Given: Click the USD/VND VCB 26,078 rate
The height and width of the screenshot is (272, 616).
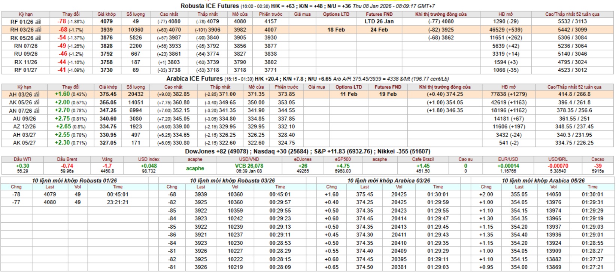Looking at the screenshot, I should tap(249, 166).
